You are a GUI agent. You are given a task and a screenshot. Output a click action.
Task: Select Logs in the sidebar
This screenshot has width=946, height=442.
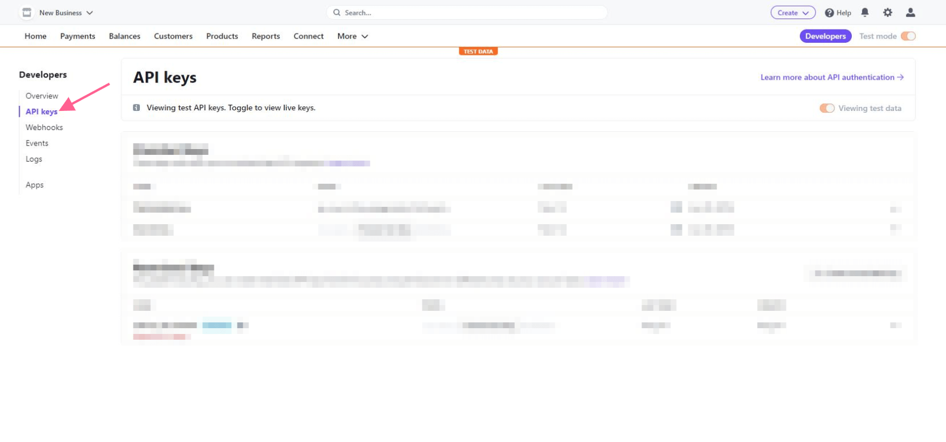34,159
